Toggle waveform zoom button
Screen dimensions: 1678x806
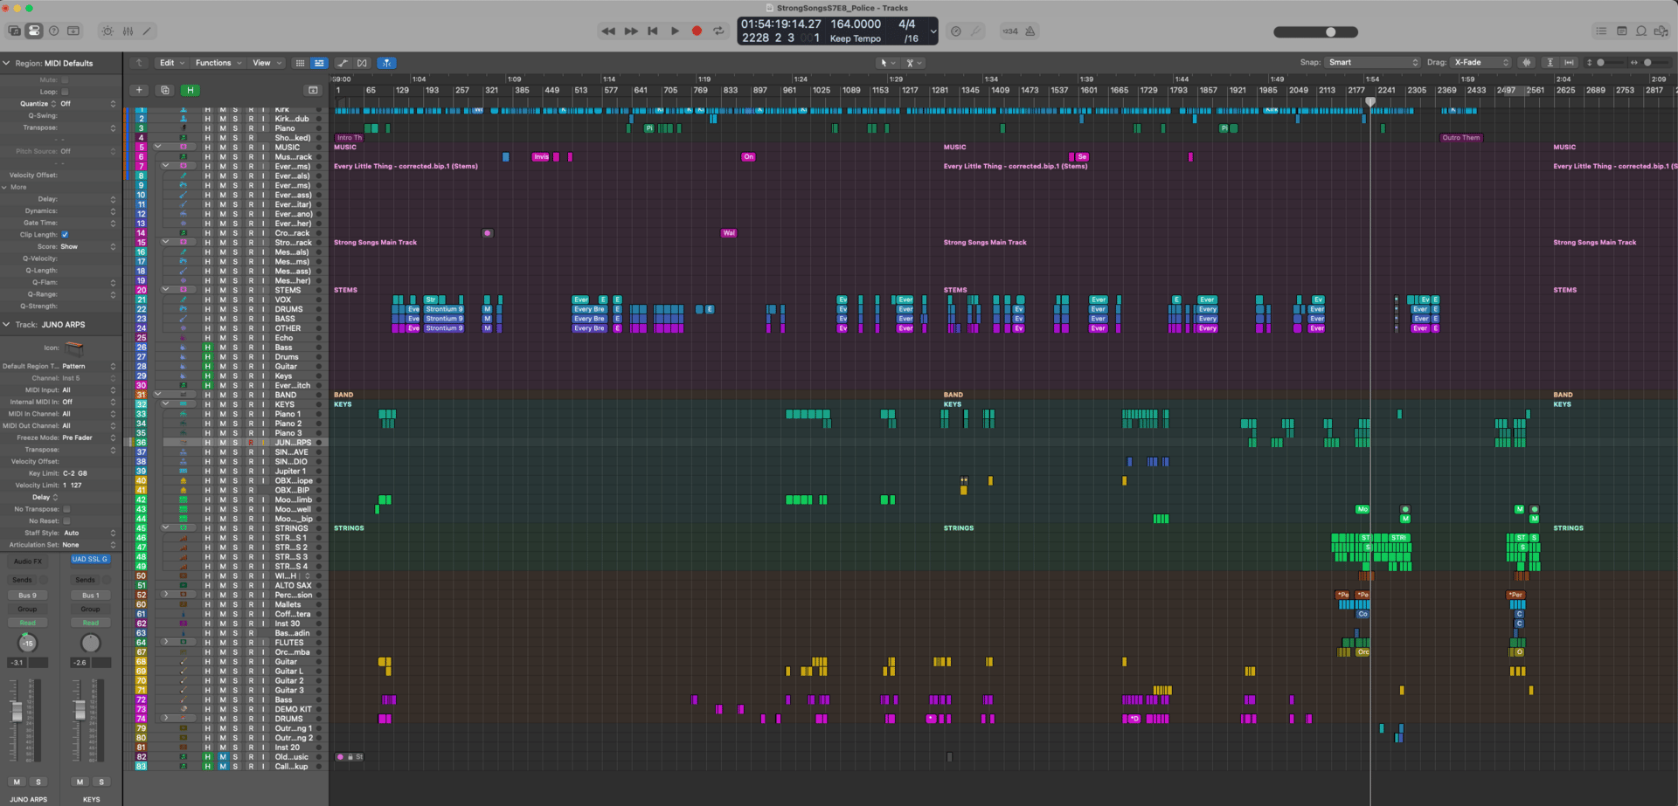pos(1527,63)
